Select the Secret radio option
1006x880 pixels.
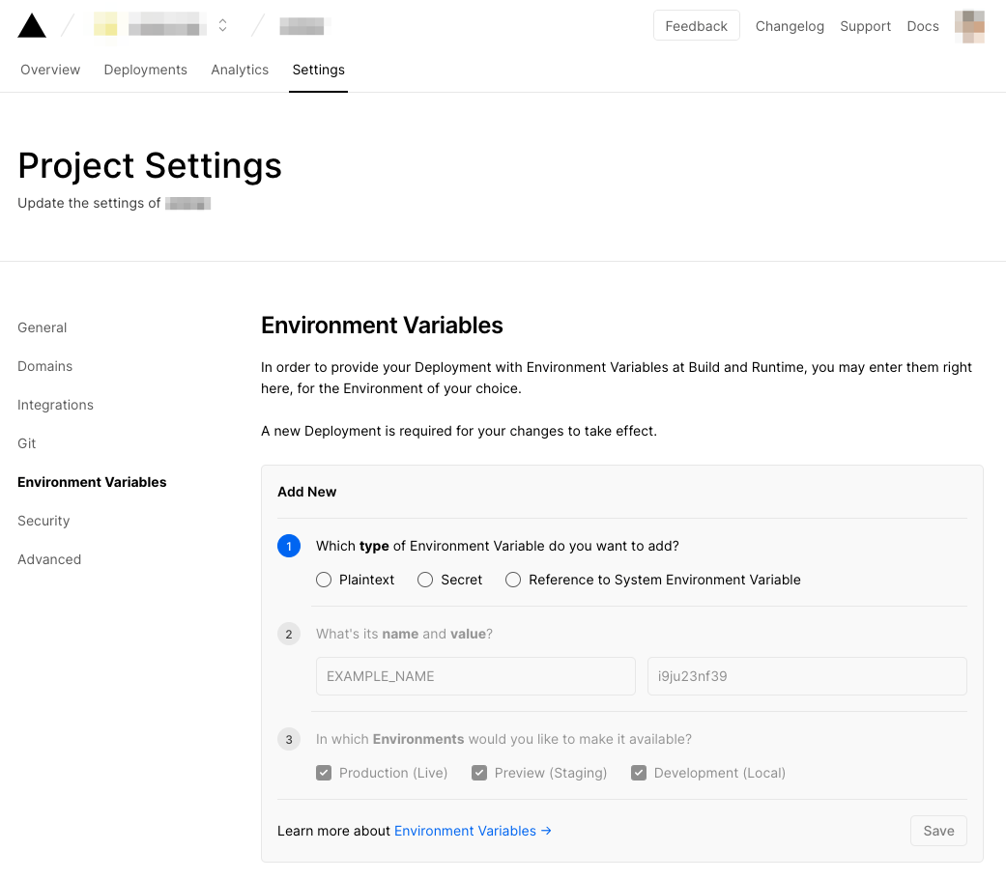coord(425,580)
